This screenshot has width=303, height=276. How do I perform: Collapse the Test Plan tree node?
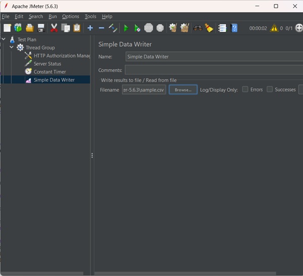4,39
